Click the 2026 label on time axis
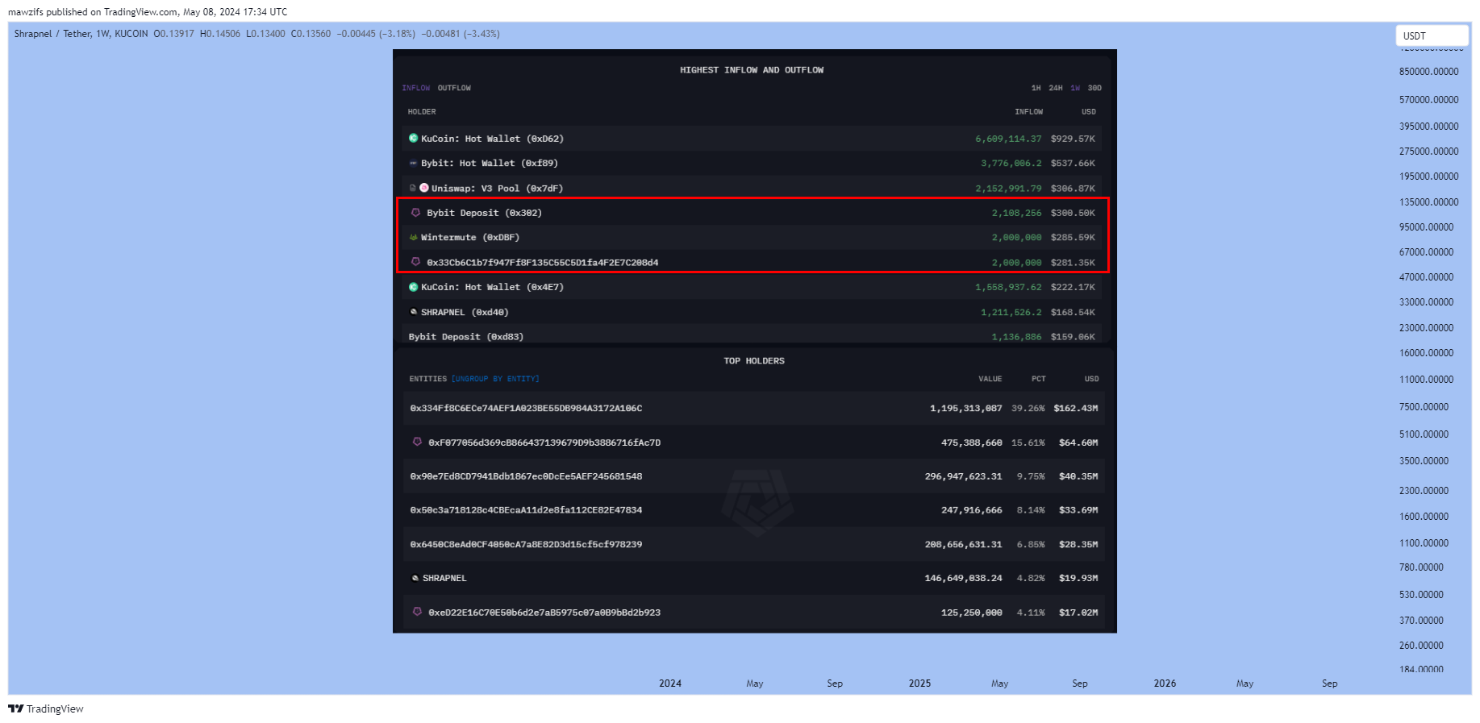Screen dimensions: 1480x723 pos(1165,684)
